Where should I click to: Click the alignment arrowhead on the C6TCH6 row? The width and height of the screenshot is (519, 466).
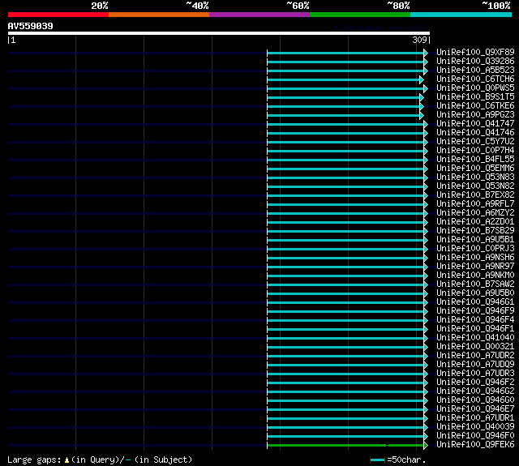(422, 79)
